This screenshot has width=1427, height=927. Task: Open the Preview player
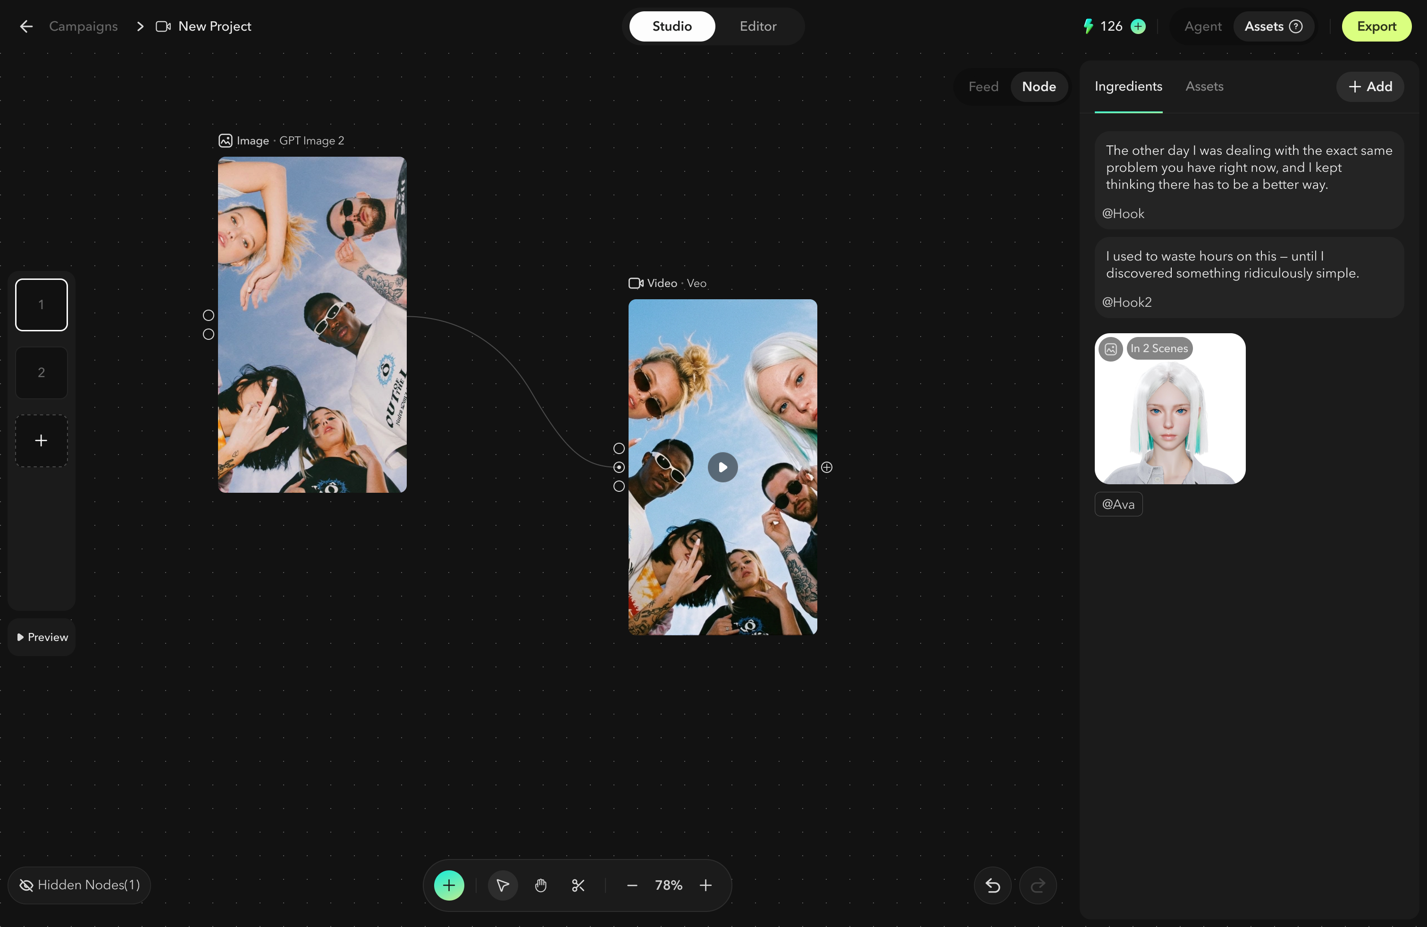(42, 637)
